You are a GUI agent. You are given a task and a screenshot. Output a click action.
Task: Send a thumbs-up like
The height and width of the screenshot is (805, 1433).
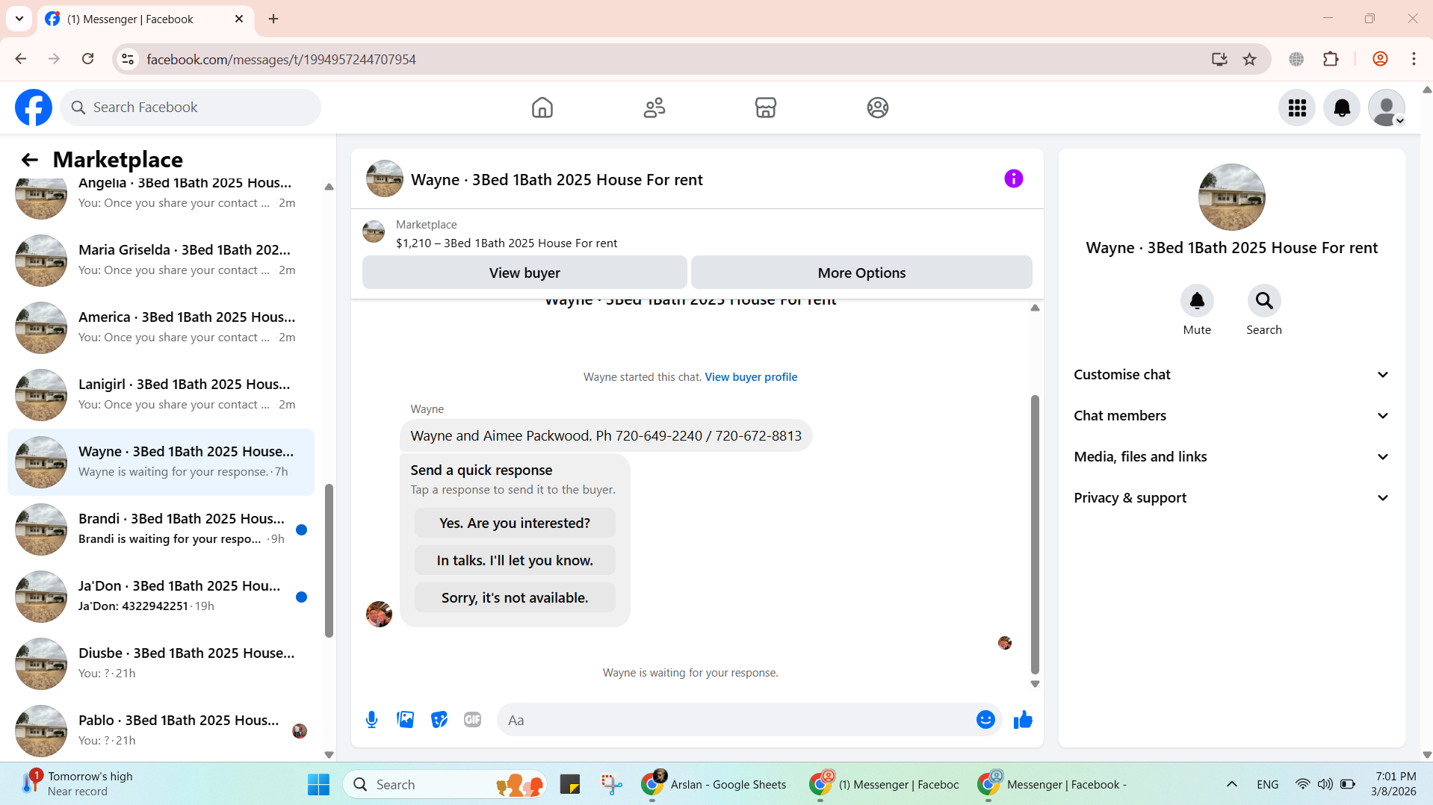click(1023, 720)
